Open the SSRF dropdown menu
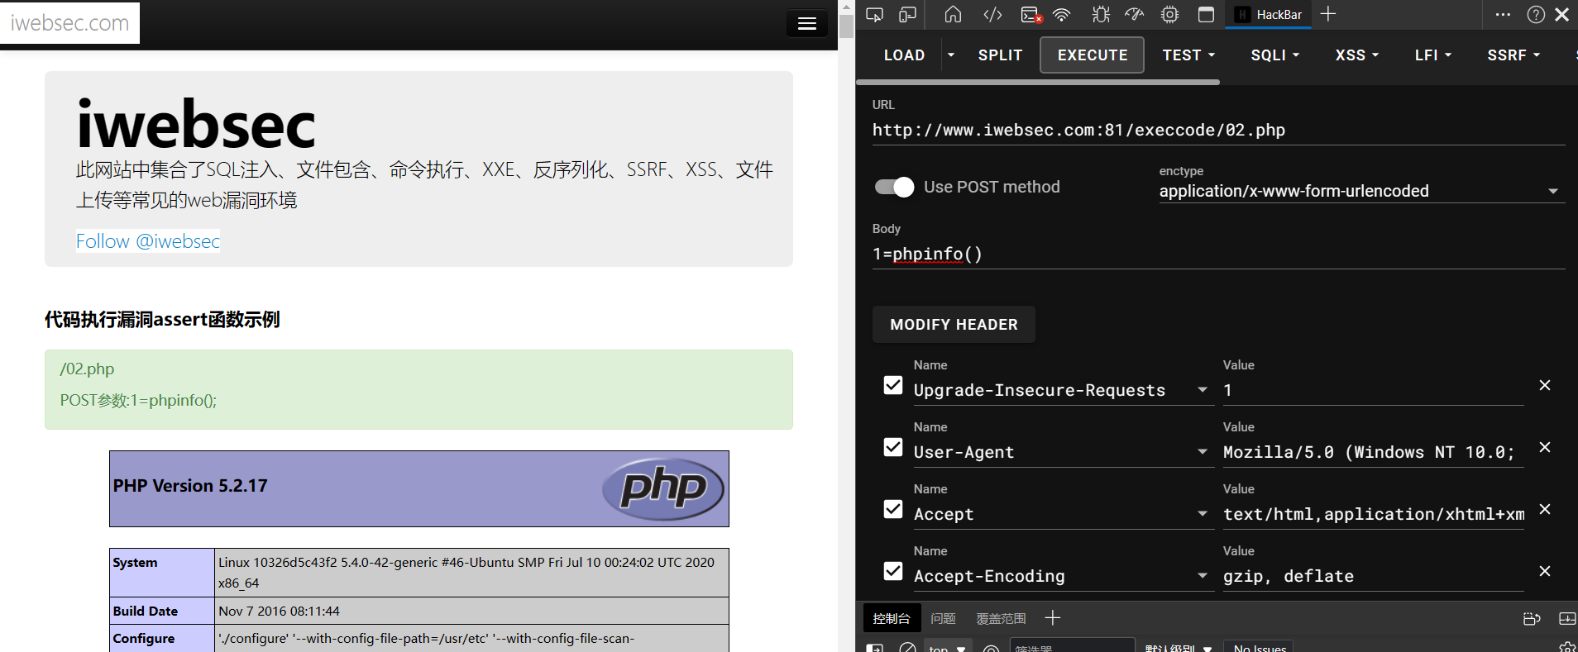This screenshot has width=1578, height=652. point(1513,55)
